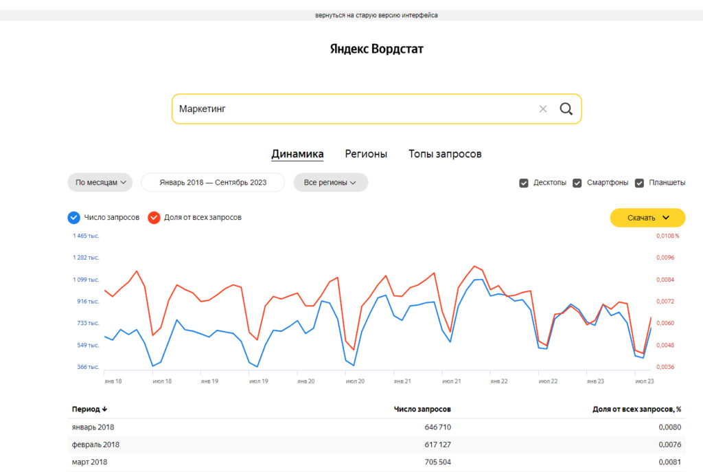Switch to Топы запросов tab
703x472 pixels.
tap(445, 154)
